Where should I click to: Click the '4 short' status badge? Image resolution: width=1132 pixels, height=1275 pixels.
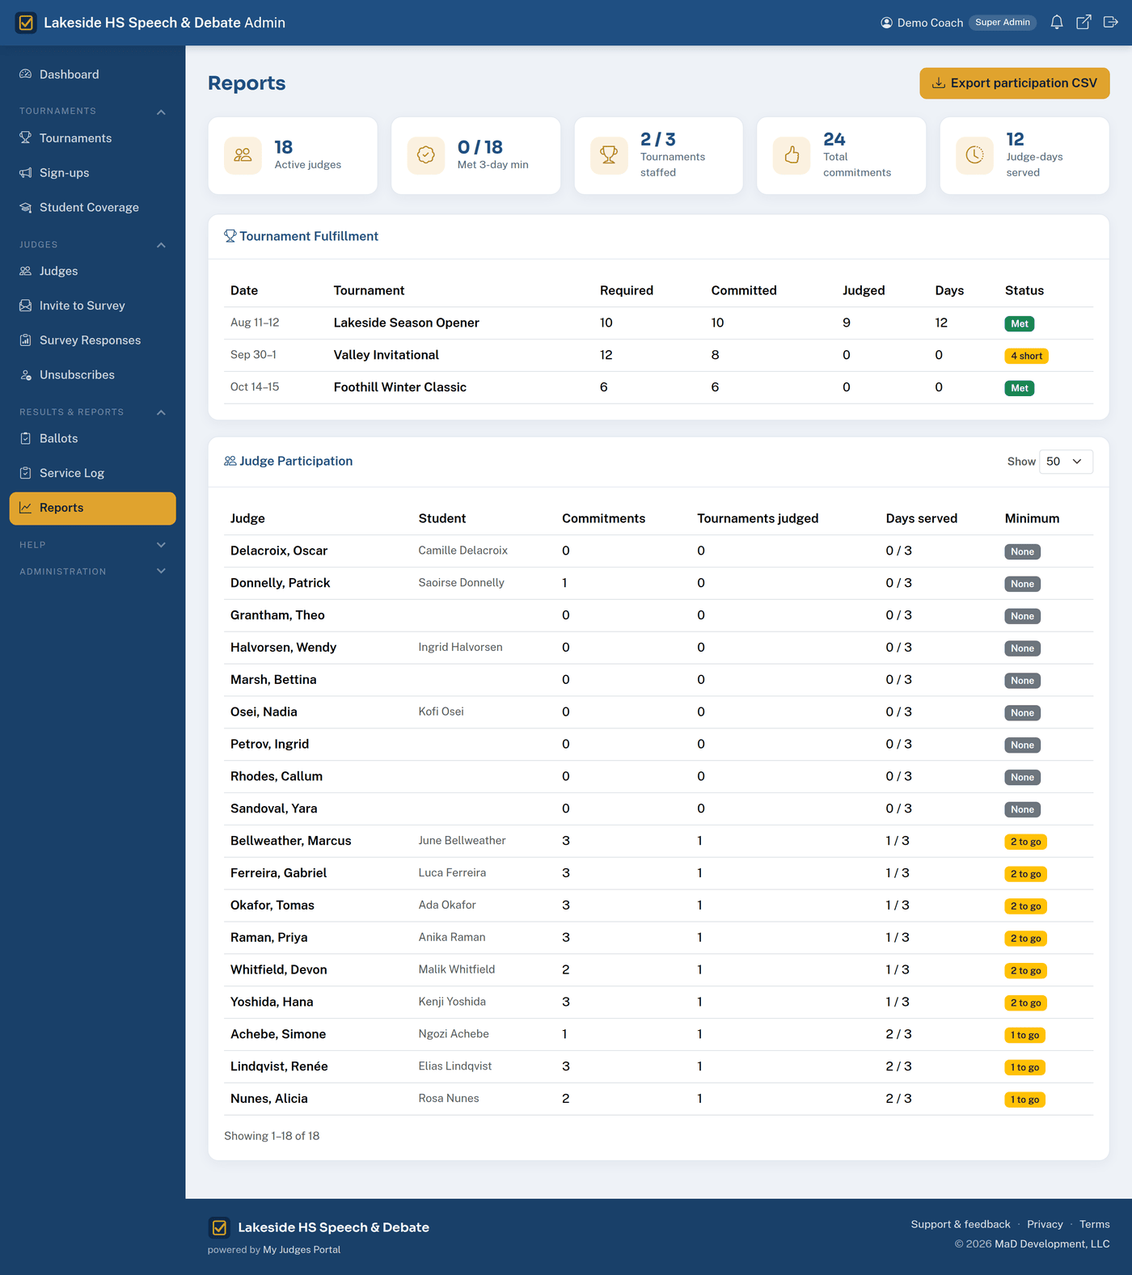(x=1026, y=356)
